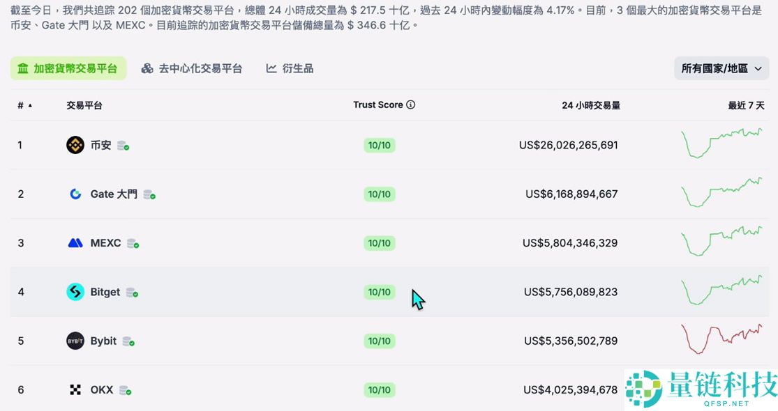Click the OKX logo icon
778x411 pixels.
(75, 389)
